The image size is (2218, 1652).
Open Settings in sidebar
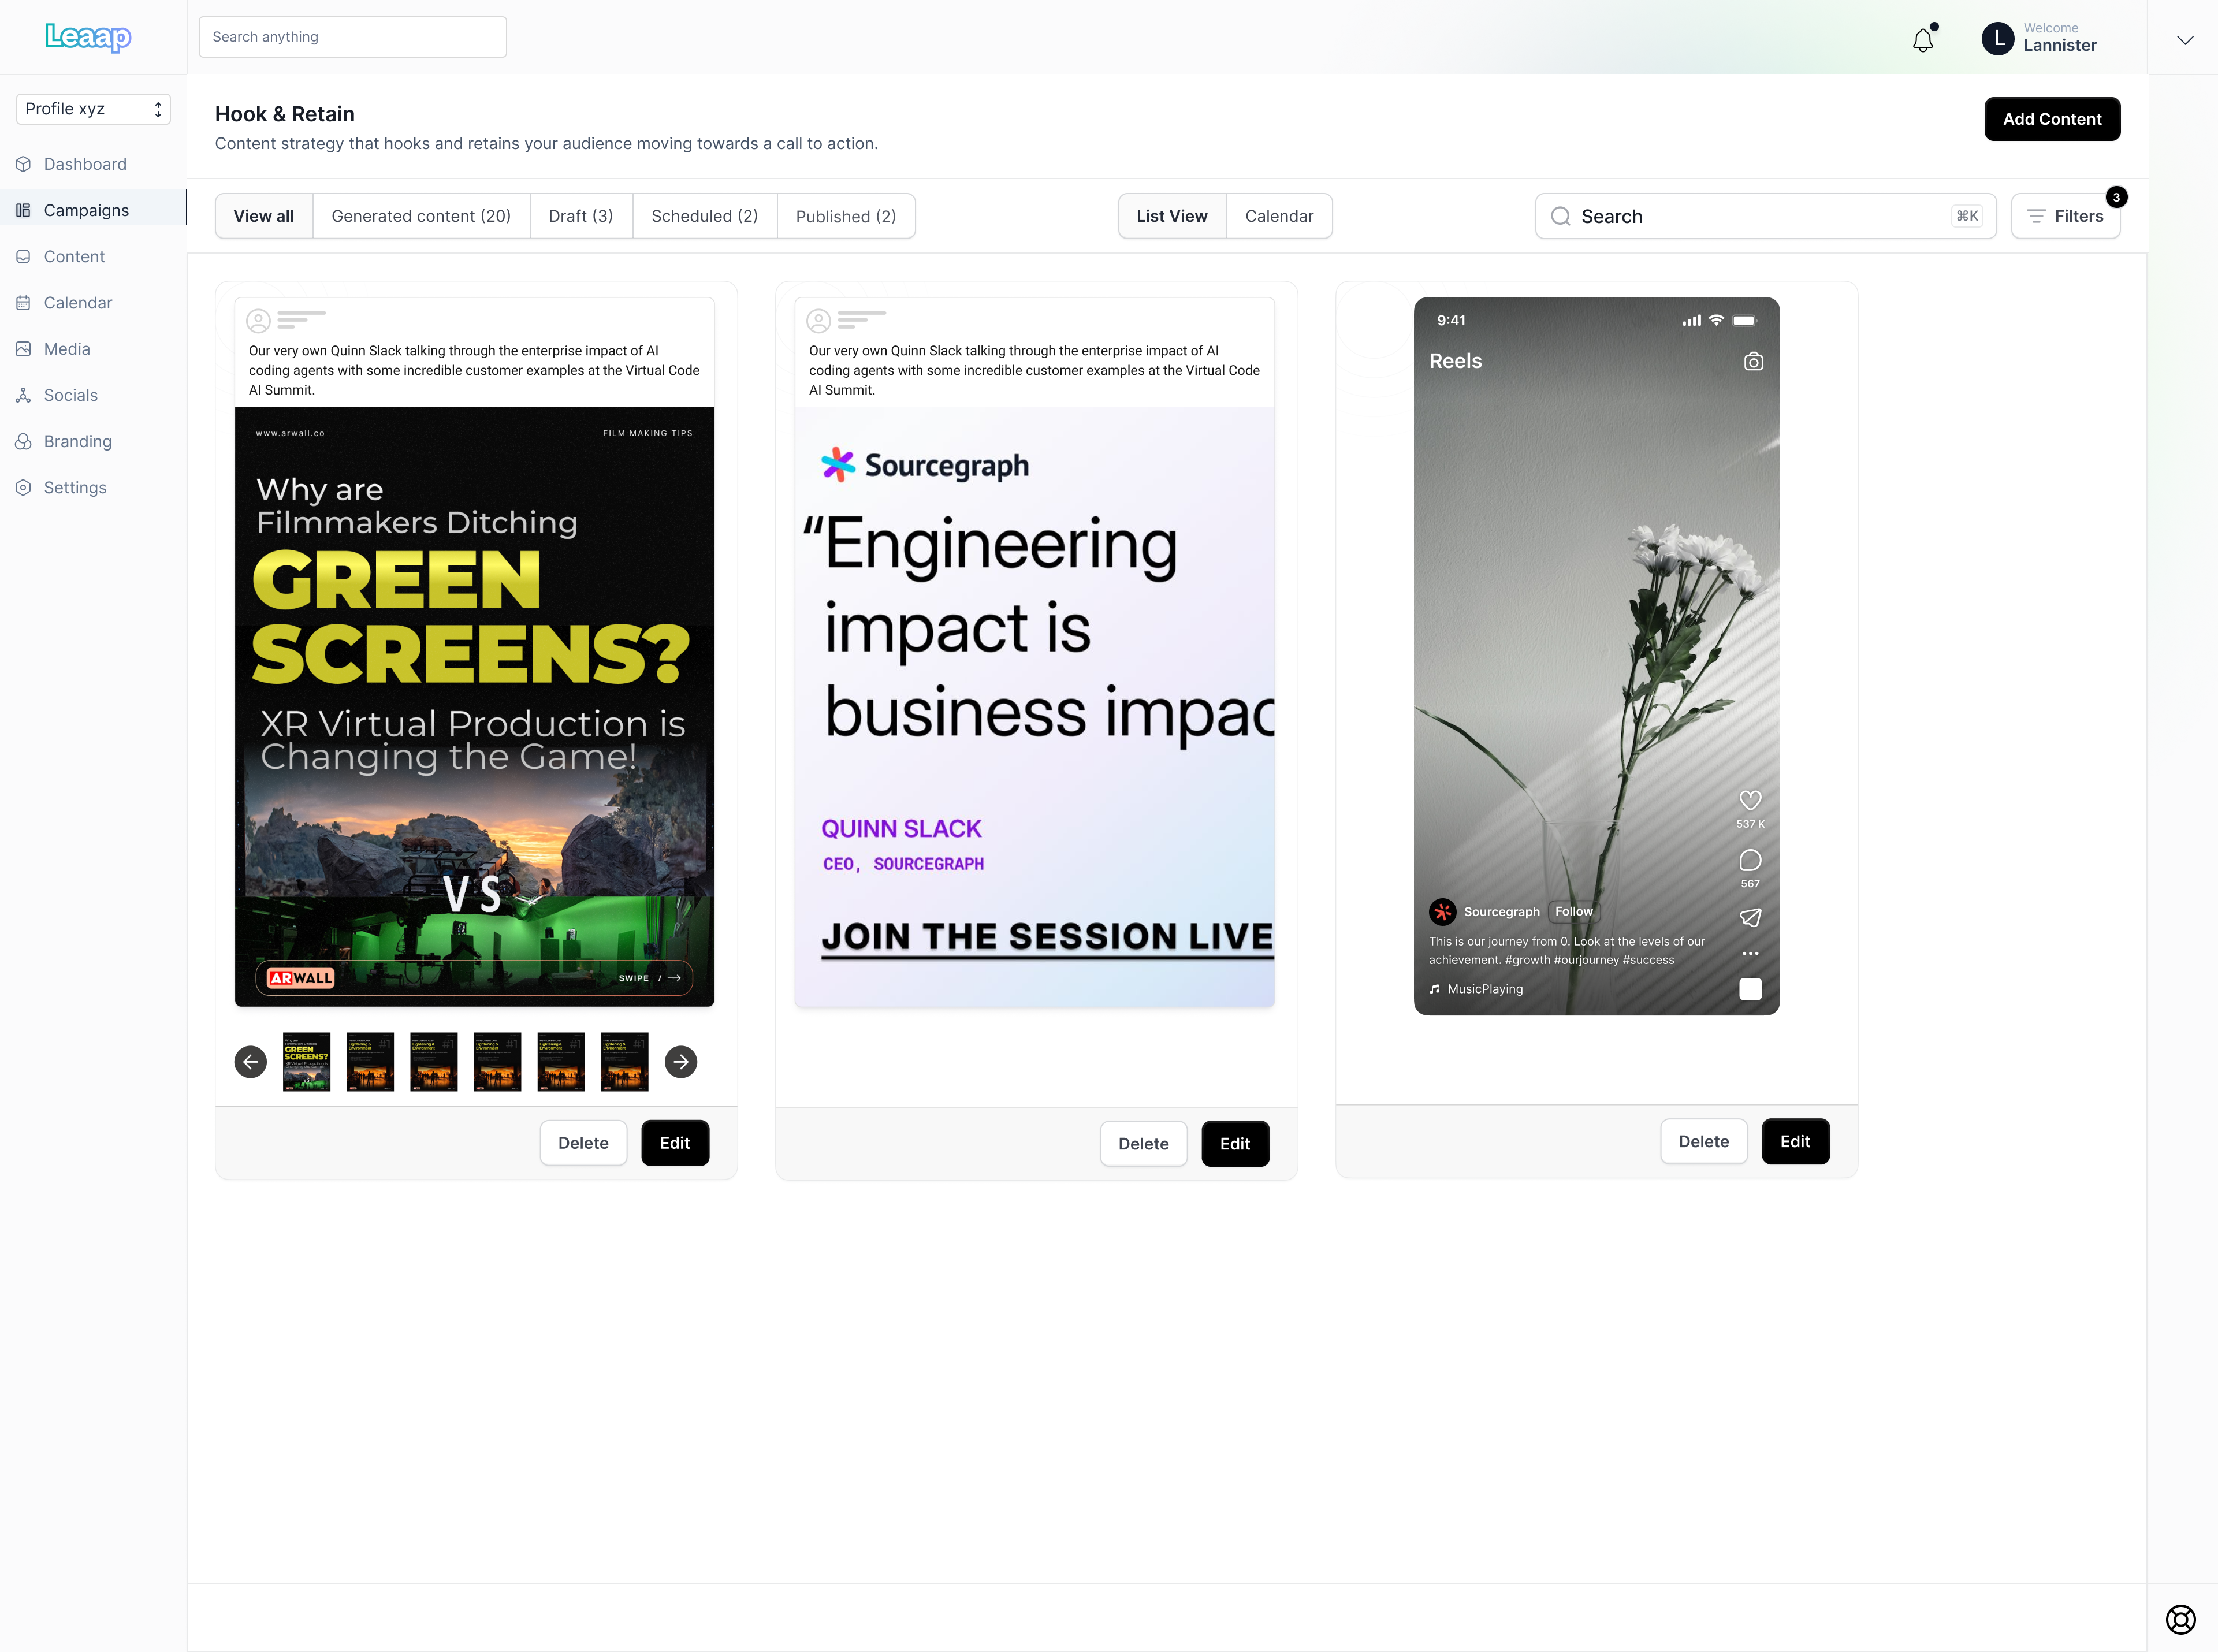(x=75, y=488)
